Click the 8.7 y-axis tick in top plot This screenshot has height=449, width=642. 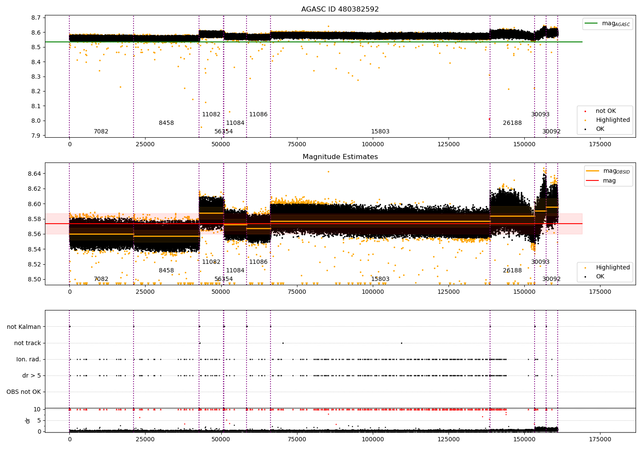point(36,18)
